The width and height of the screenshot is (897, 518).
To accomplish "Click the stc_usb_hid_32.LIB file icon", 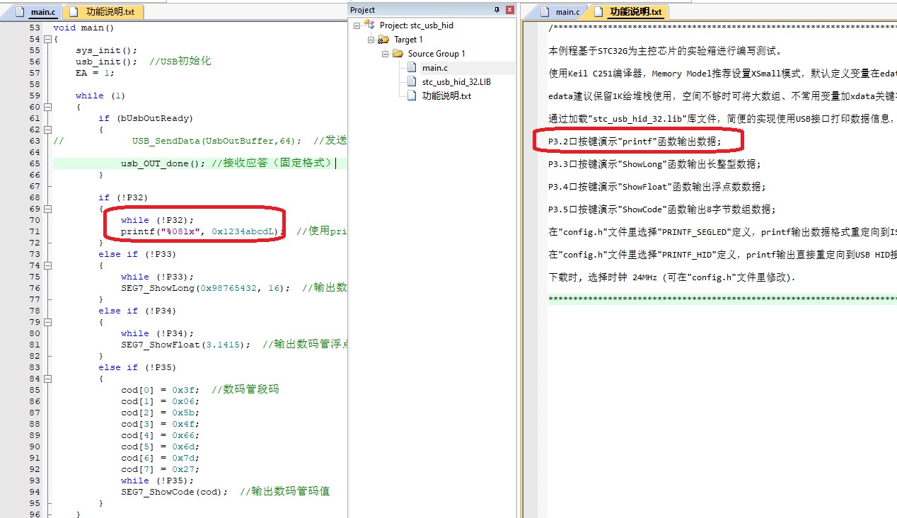I will coord(412,82).
